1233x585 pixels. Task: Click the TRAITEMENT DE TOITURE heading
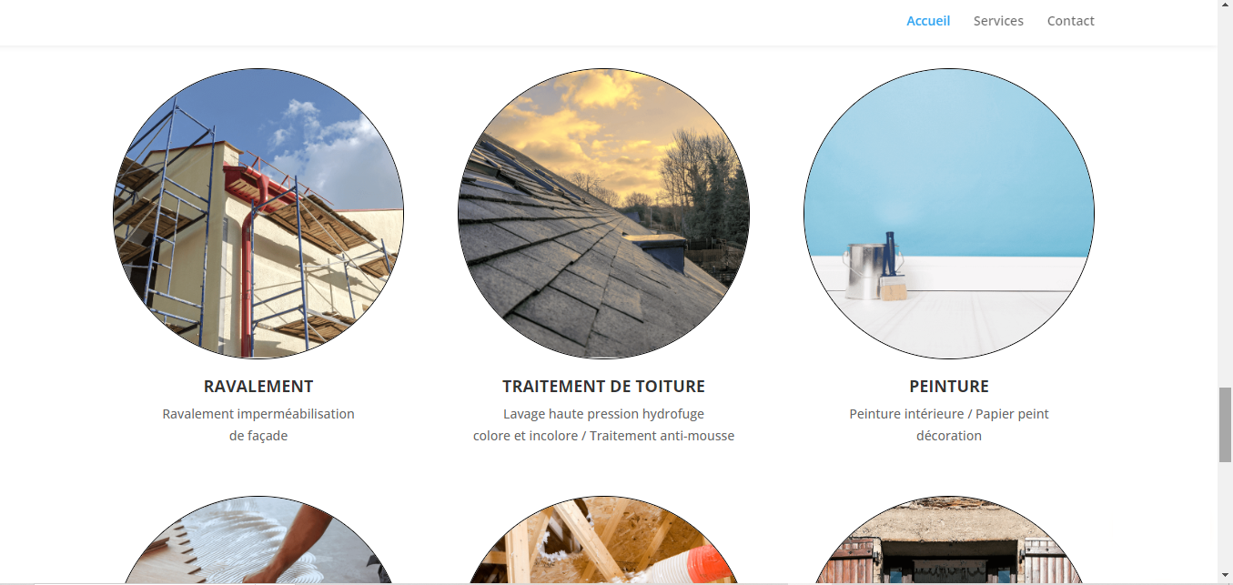tap(603, 387)
